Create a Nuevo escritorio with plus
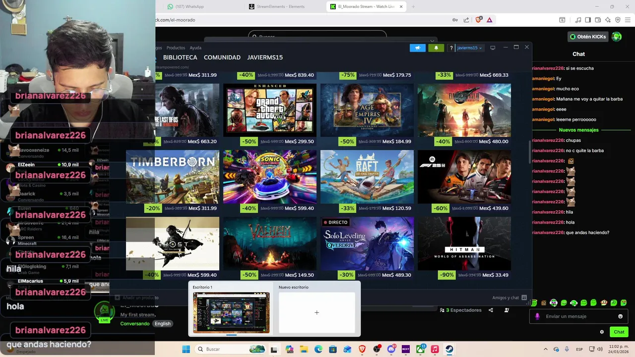Image resolution: width=635 pixels, height=357 pixels. point(317,312)
